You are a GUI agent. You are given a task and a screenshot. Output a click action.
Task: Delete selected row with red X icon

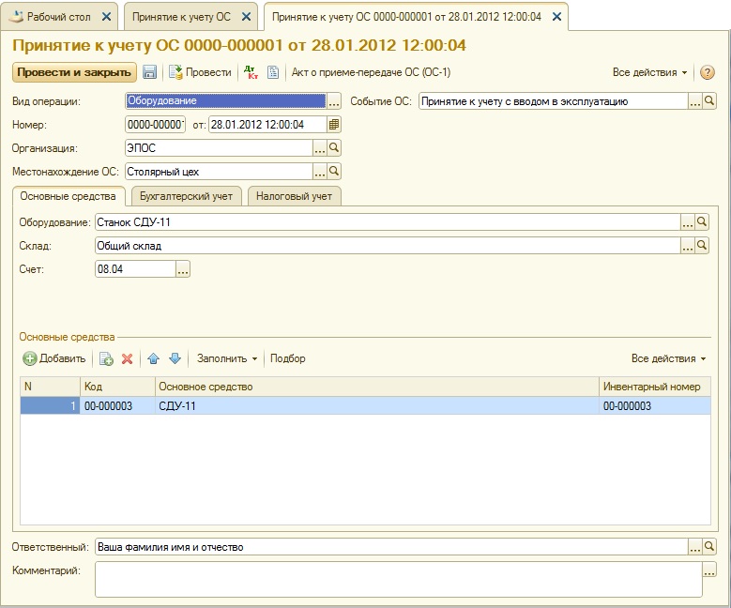click(128, 358)
